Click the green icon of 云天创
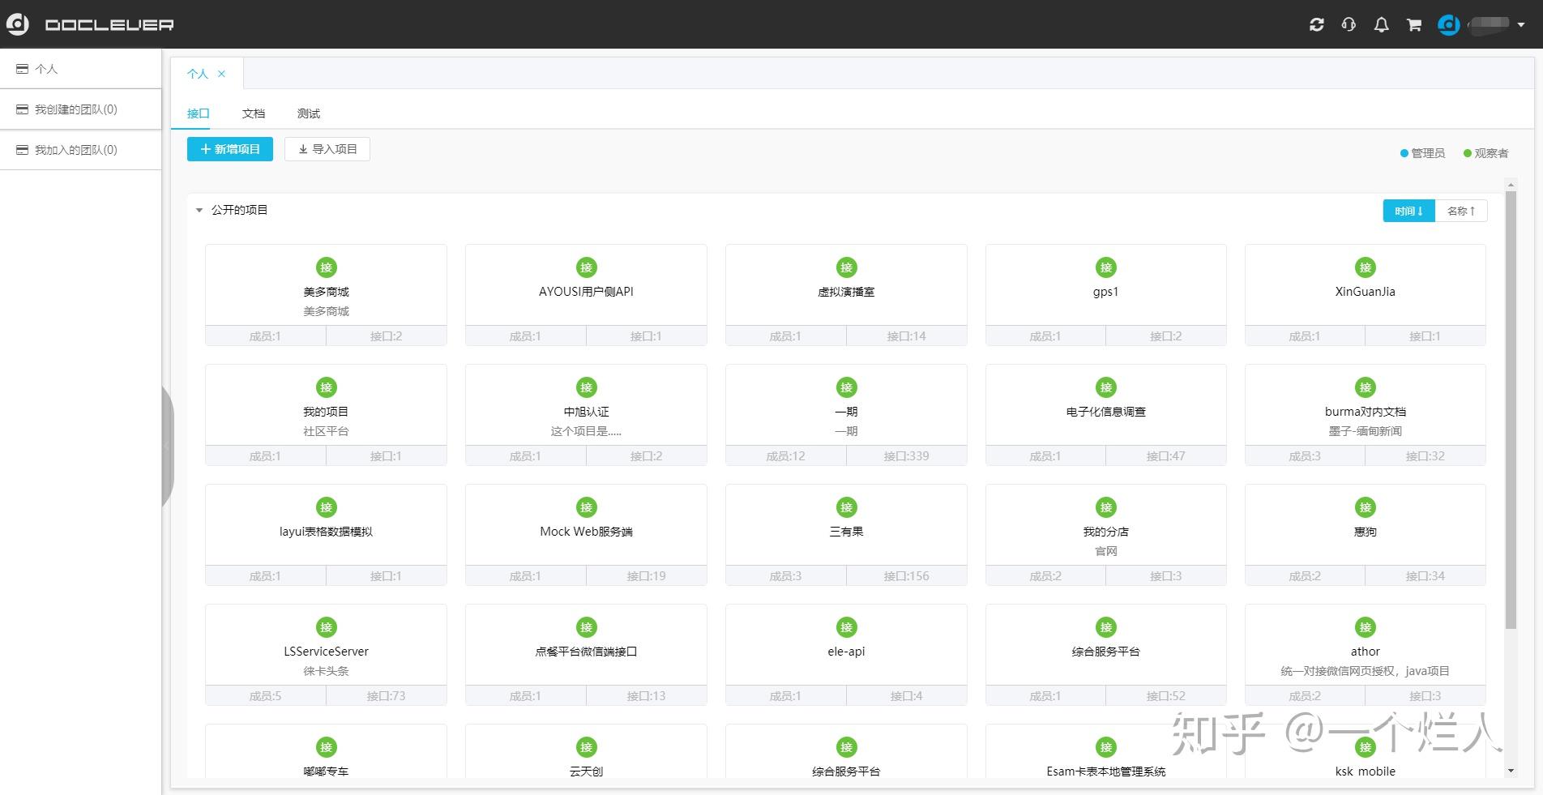 (x=586, y=747)
